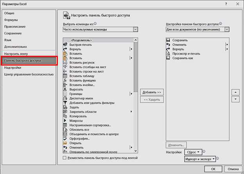Click the Просмотр и печать icon

tap(168, 54)
